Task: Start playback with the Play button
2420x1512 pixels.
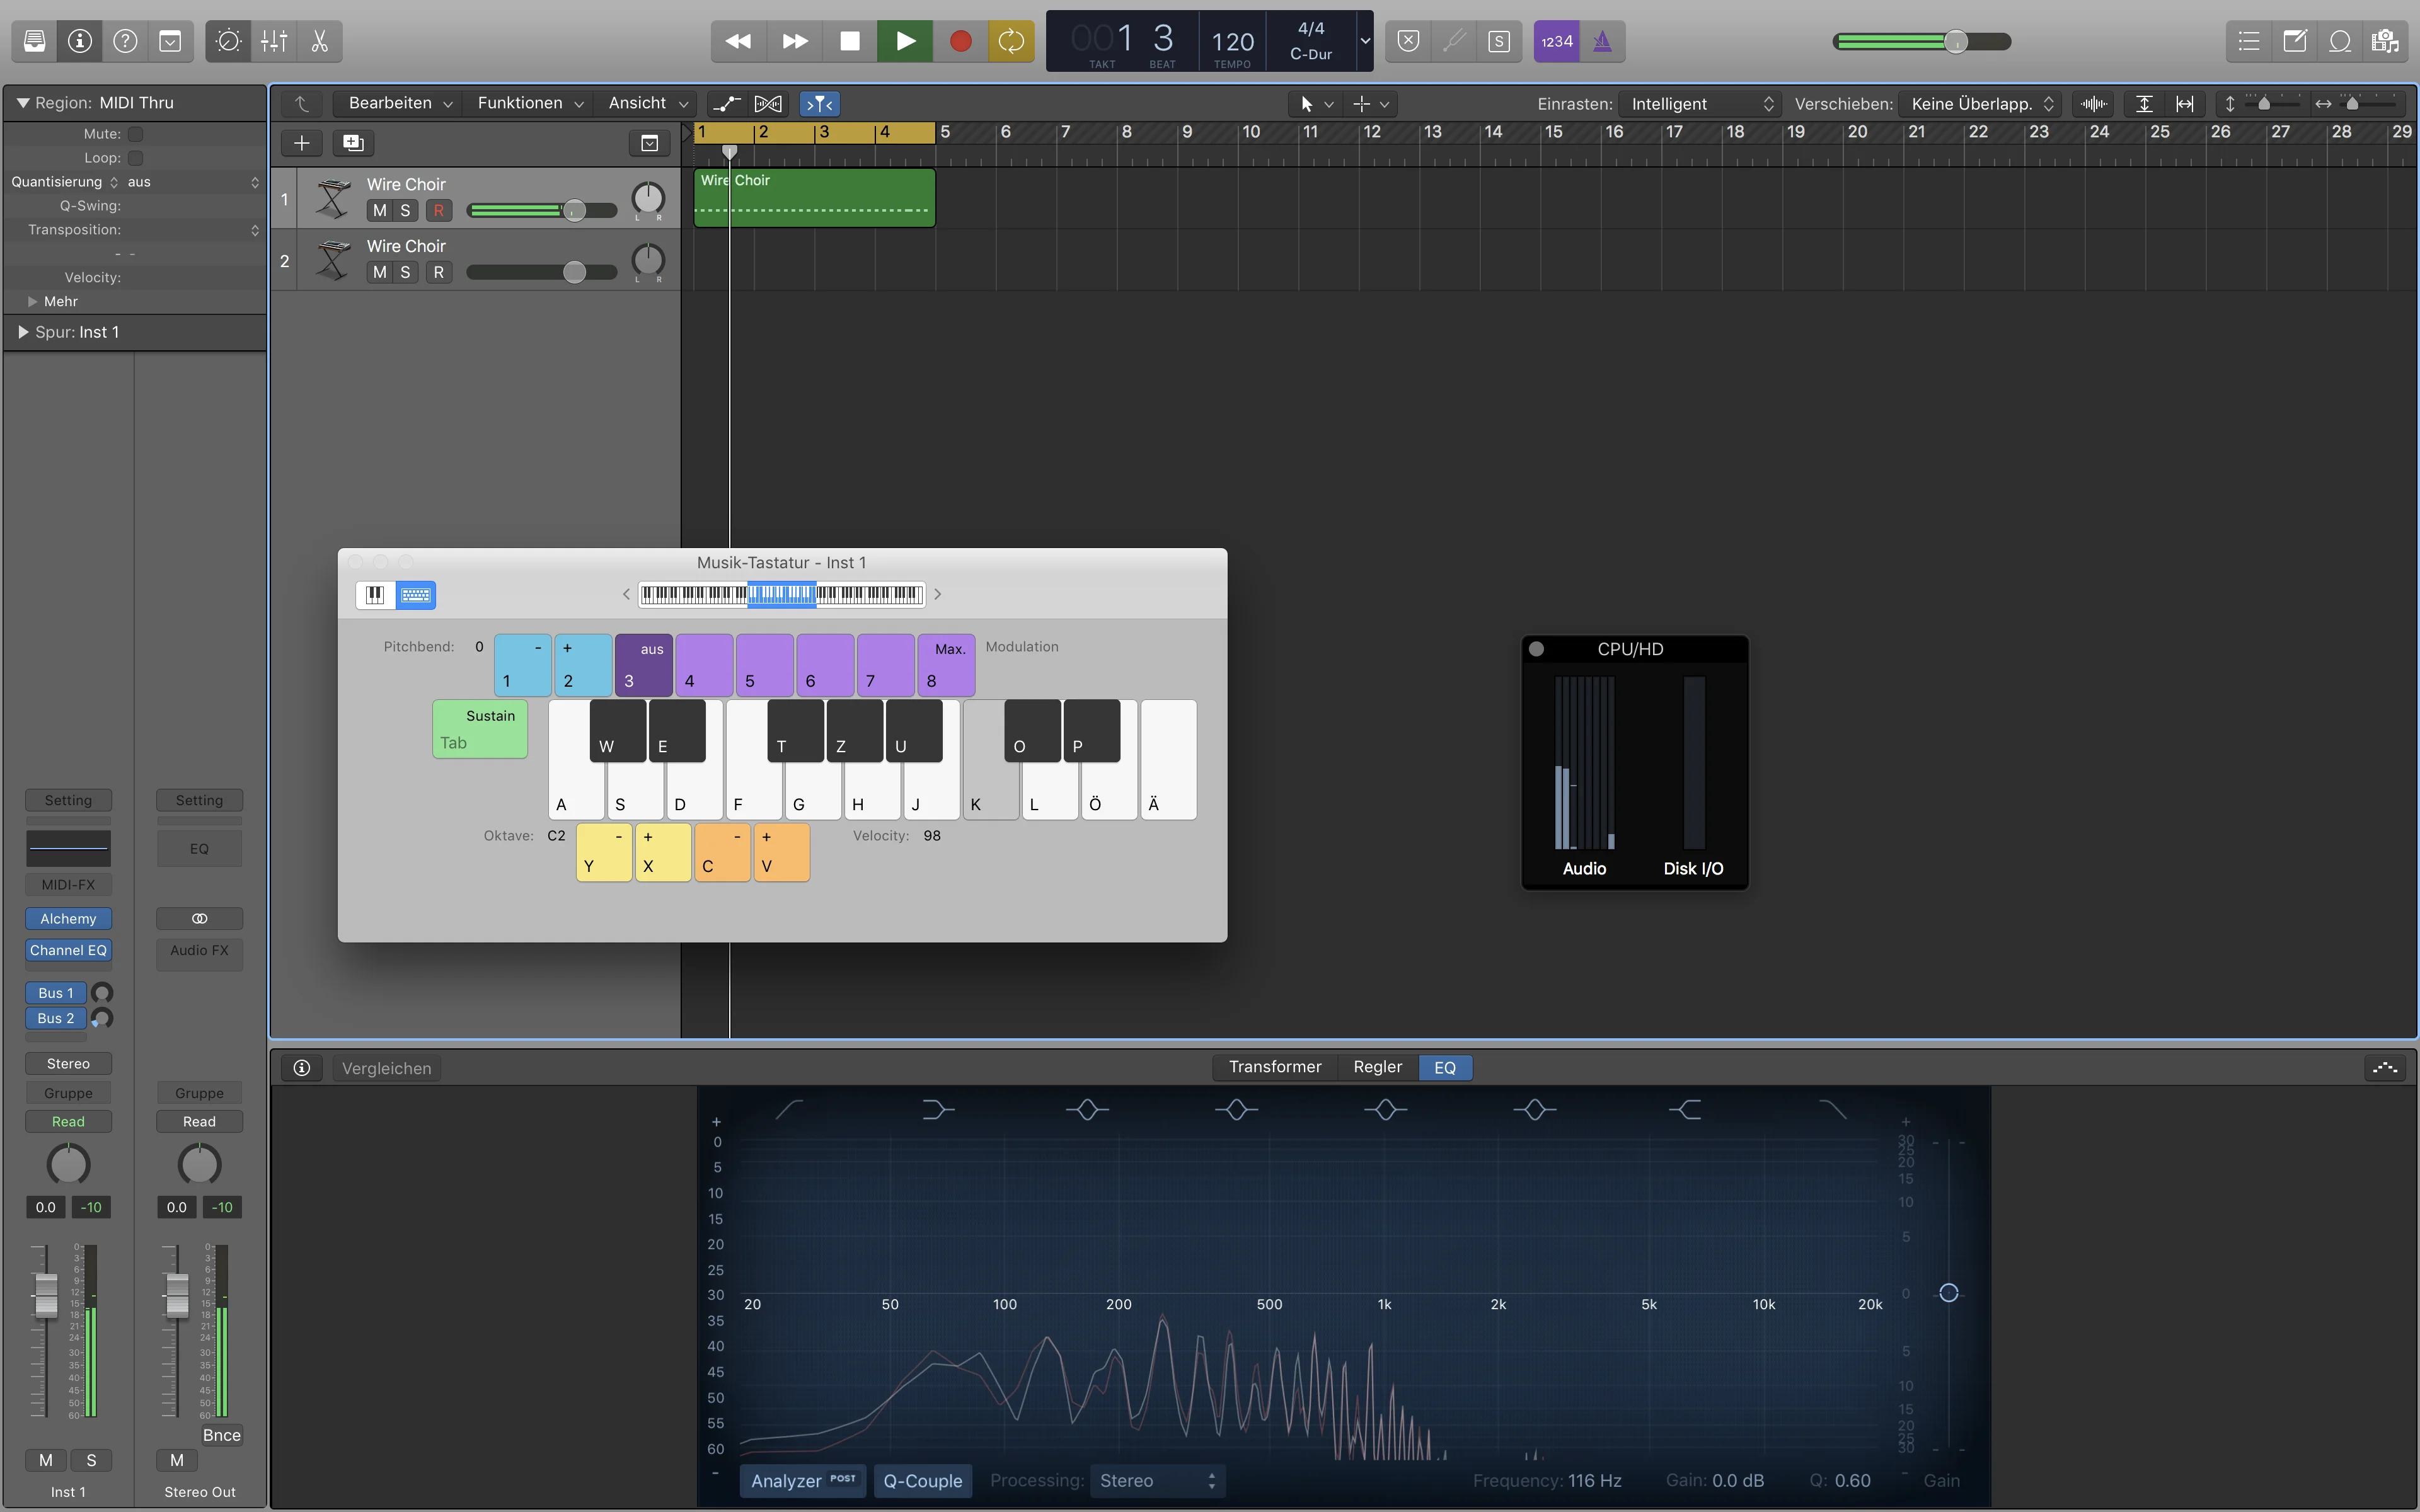Action: point(905,41)
